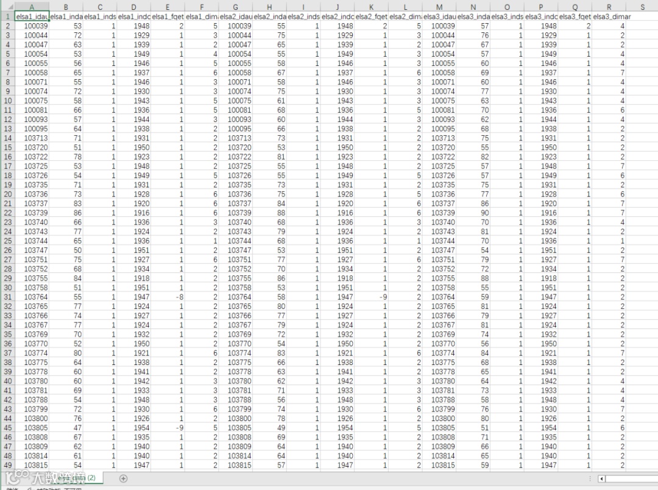658x490 pixels.
Task: Select column H header
Action: click(269, 7)
